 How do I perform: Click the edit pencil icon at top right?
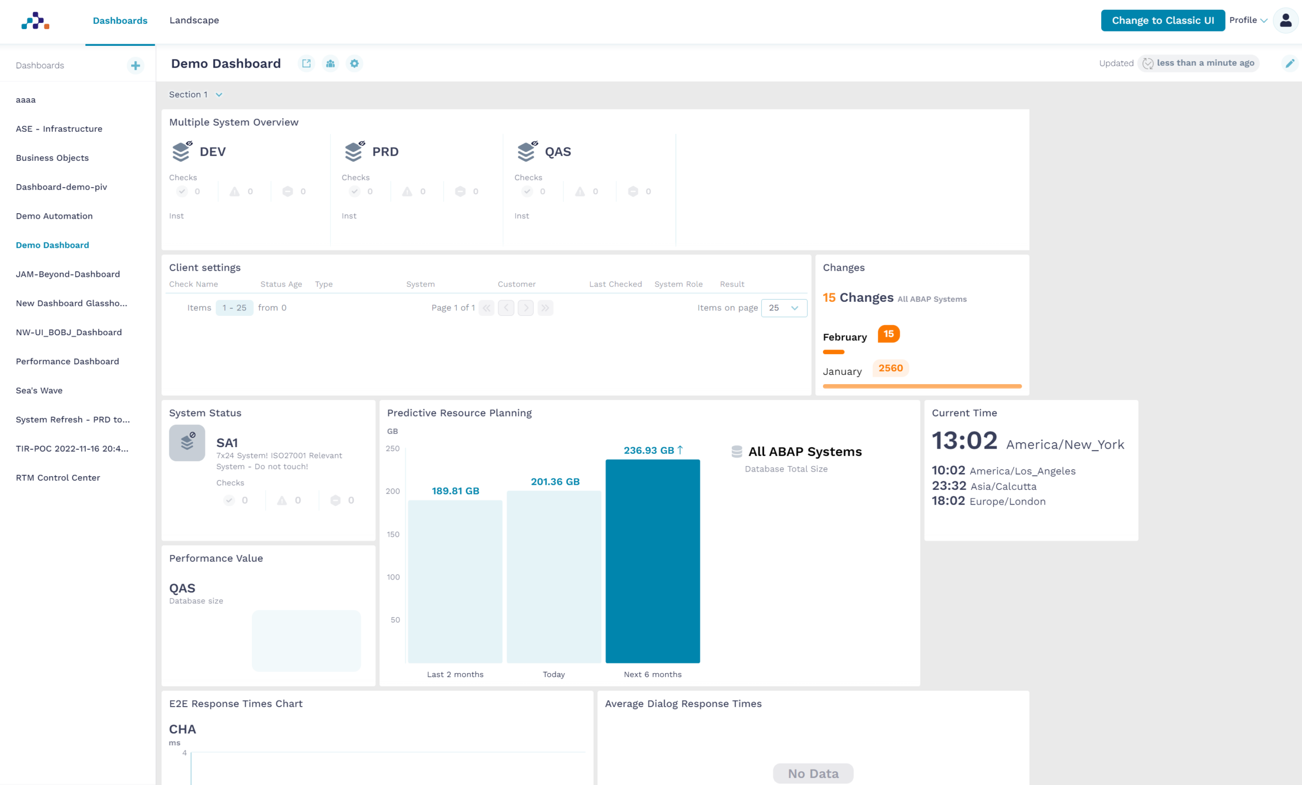pyautogui.click(x=1288, y=63)
